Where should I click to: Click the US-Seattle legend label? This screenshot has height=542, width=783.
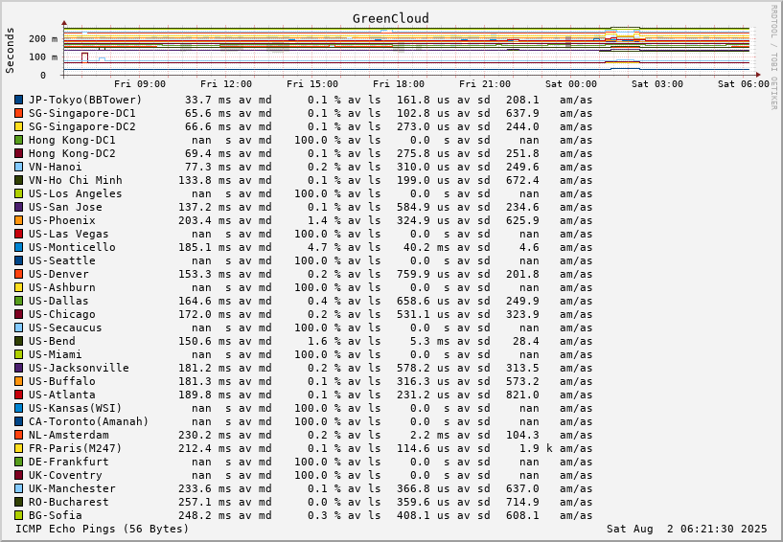[x=62, y=260]
